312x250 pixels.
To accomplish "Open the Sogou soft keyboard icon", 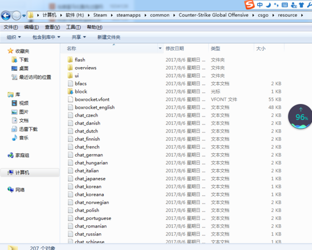I will pyautogui.click(x=285, y=5).
